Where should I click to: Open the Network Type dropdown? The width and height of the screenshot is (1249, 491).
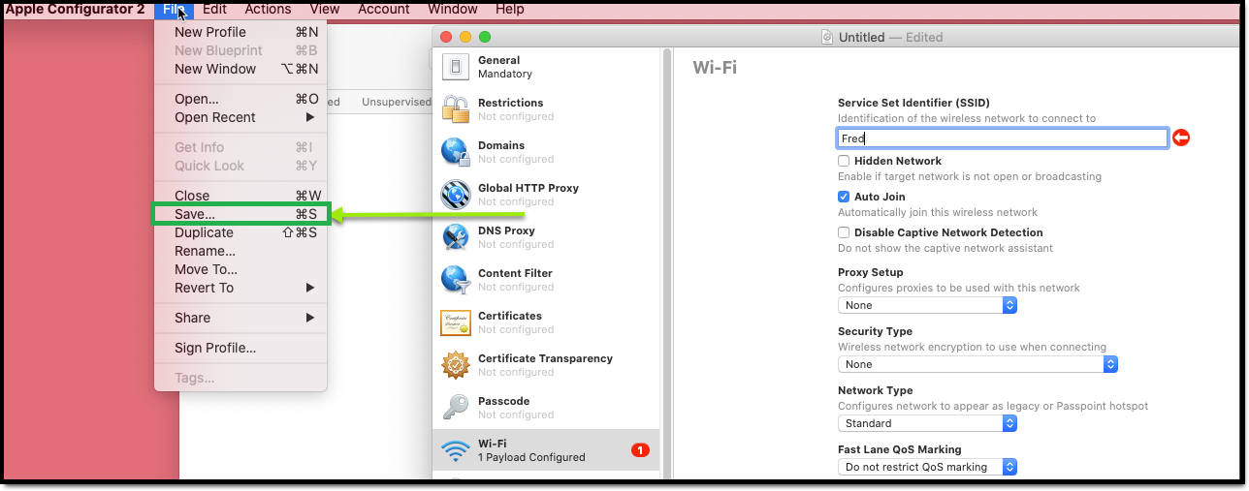[927, 423]
